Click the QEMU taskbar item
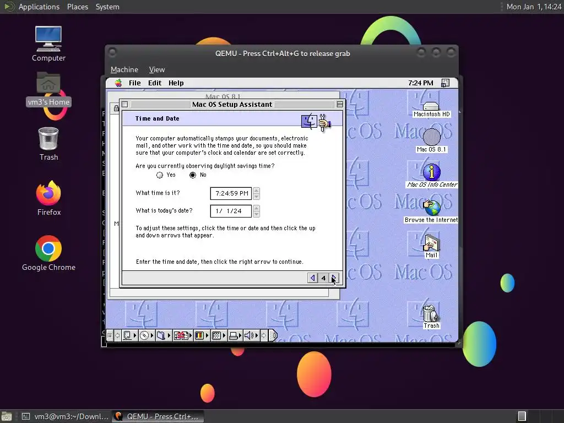 pos(157,416)
